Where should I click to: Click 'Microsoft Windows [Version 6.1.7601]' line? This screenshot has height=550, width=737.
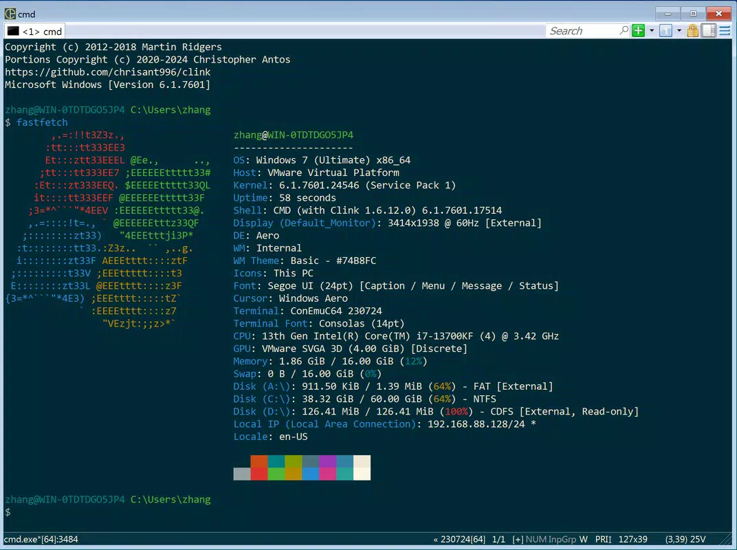(108, 85)
